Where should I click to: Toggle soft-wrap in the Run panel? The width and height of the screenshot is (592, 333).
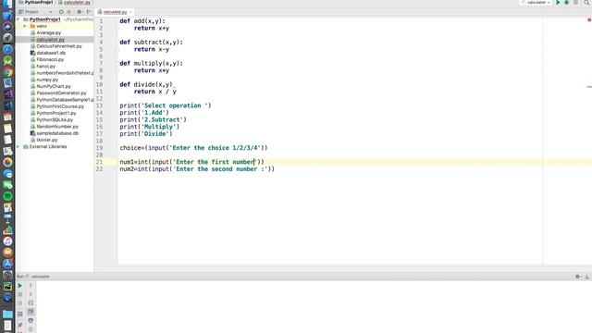(31, 303)
